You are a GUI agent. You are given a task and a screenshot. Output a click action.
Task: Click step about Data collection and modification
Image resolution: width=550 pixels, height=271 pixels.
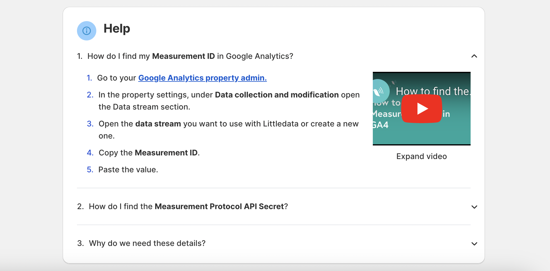[229, 101]
